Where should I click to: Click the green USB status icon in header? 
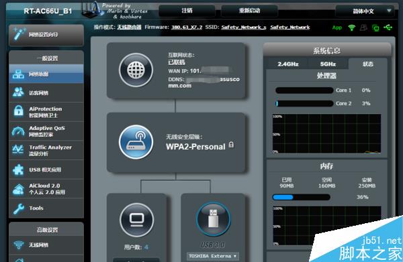(388, 27)
